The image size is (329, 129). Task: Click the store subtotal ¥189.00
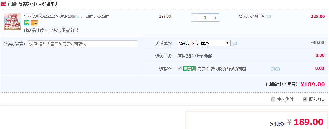point(313,84)
